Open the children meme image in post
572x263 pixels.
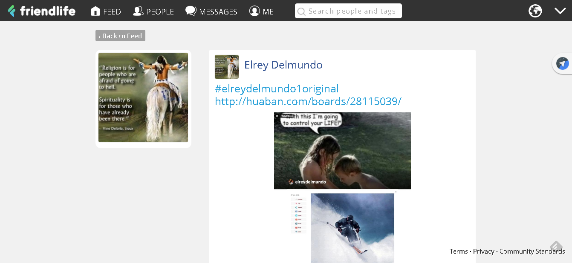342,151
